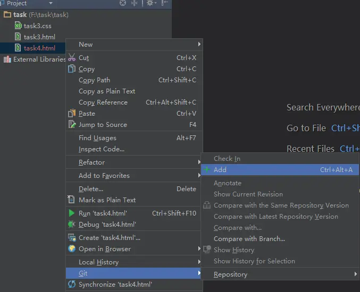Open the Project view dropdown arrow

(x=51, y=3)
